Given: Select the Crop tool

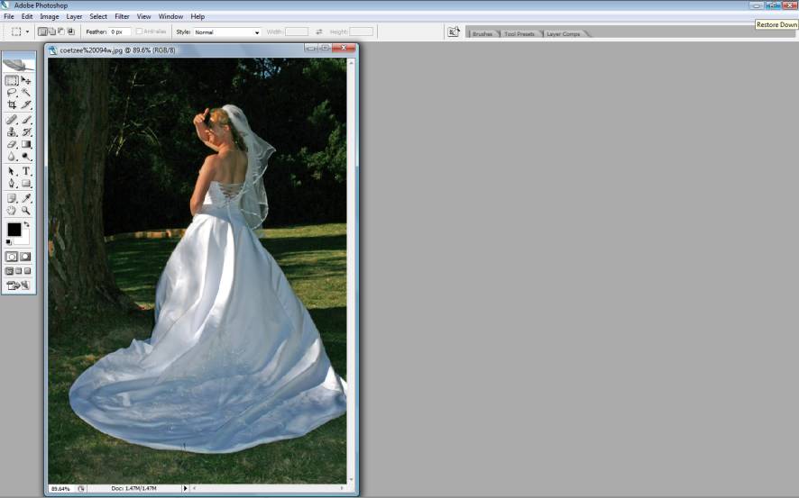Looking at the screenshot, I should 12,104.
